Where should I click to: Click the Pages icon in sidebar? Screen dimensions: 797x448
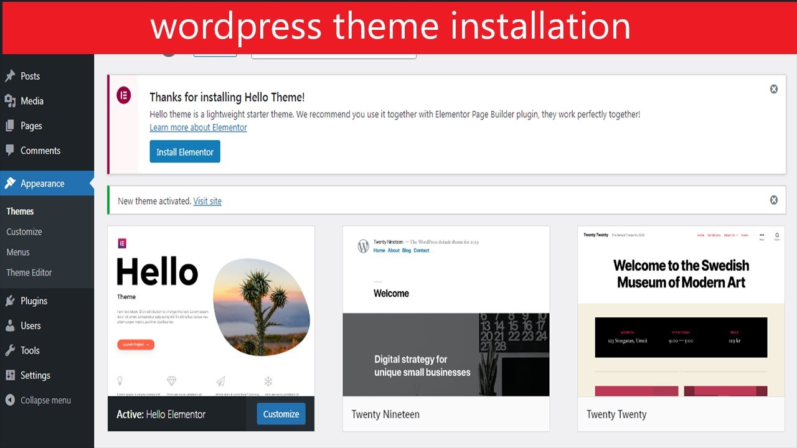coord(10,126)
